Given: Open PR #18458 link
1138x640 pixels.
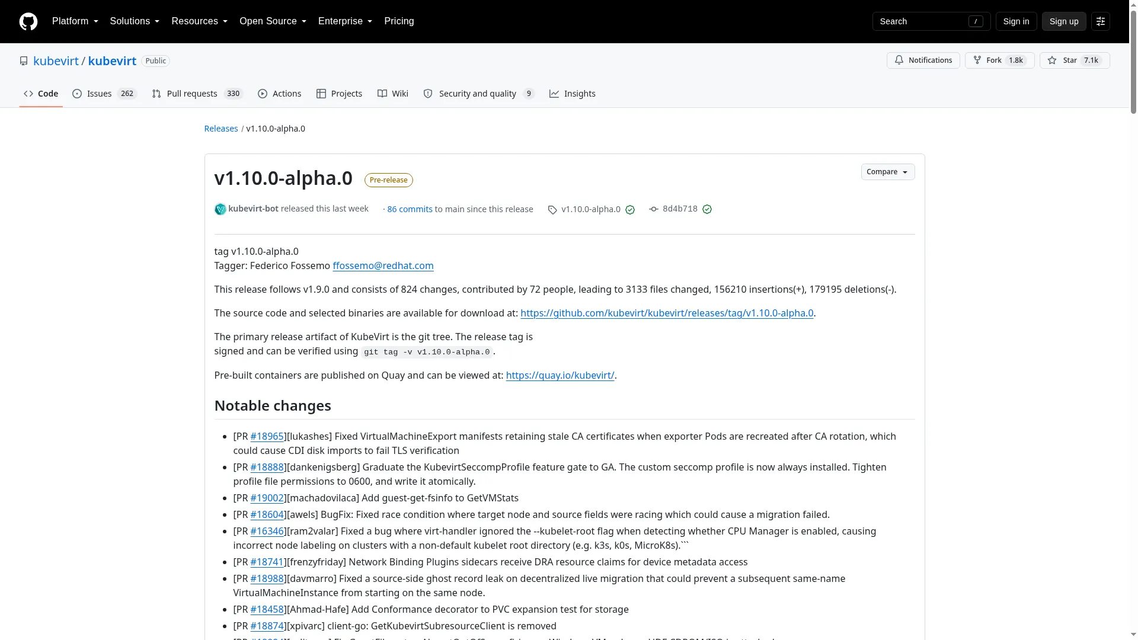Looking at the screenshot, I should click(267, 610).
